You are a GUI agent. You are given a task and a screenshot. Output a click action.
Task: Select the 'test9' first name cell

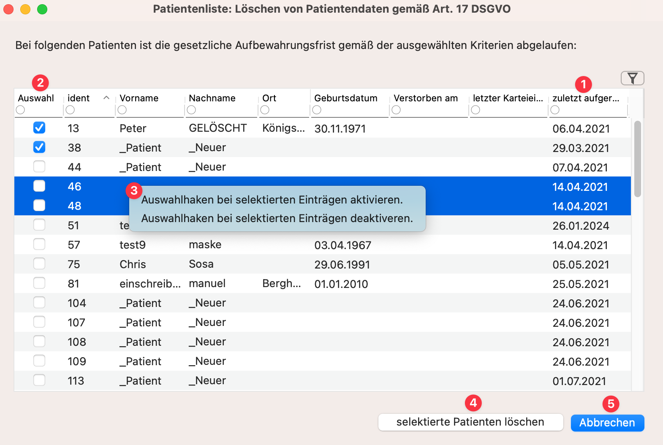coord(133,245)
